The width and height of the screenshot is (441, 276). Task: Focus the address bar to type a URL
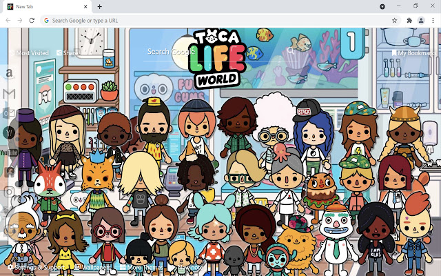[x=219, y=20]
